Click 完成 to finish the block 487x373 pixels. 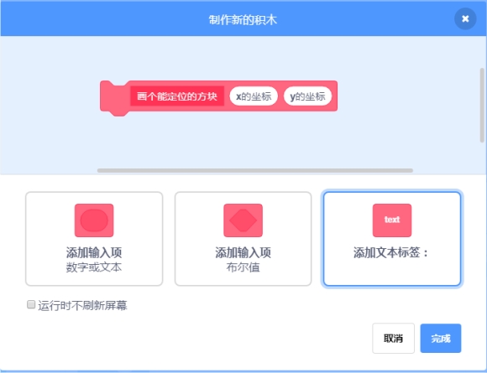tap(441, 339)
